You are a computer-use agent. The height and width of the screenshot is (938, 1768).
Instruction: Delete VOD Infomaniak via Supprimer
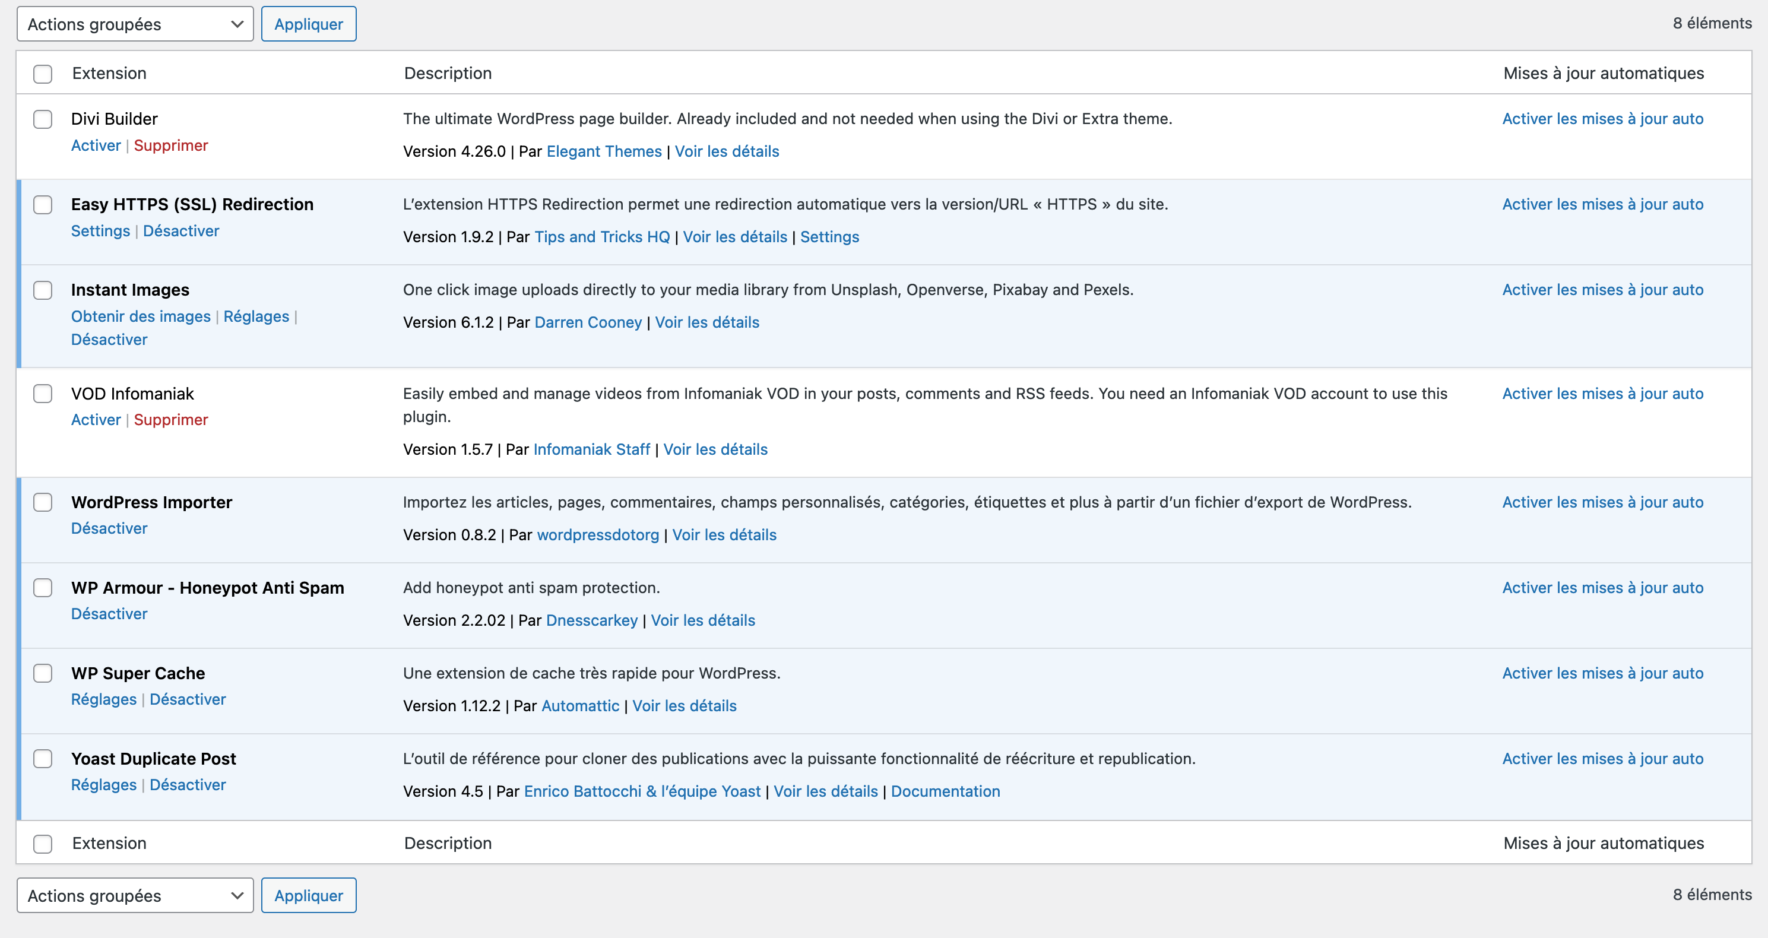171,420
